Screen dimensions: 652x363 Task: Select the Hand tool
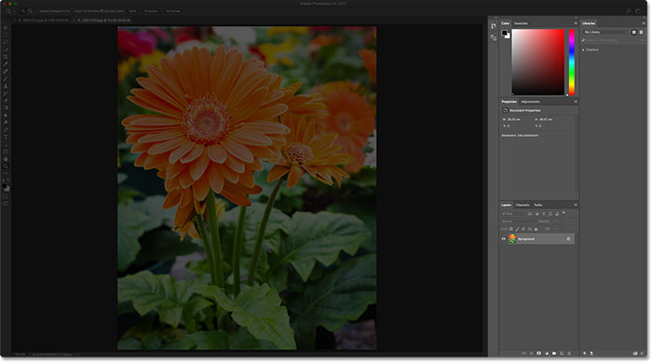click(x=6, y=159)
